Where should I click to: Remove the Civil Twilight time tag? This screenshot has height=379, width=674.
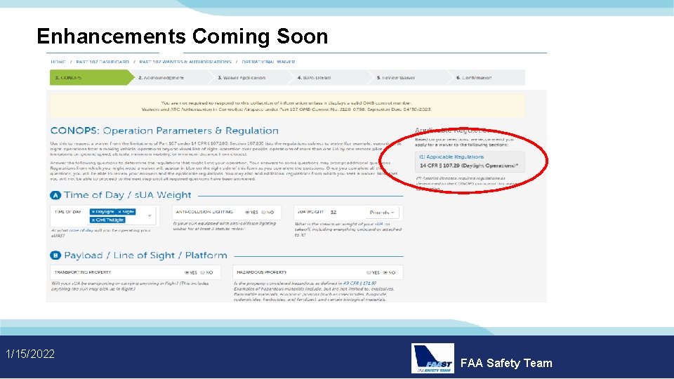tap(93, 220)
